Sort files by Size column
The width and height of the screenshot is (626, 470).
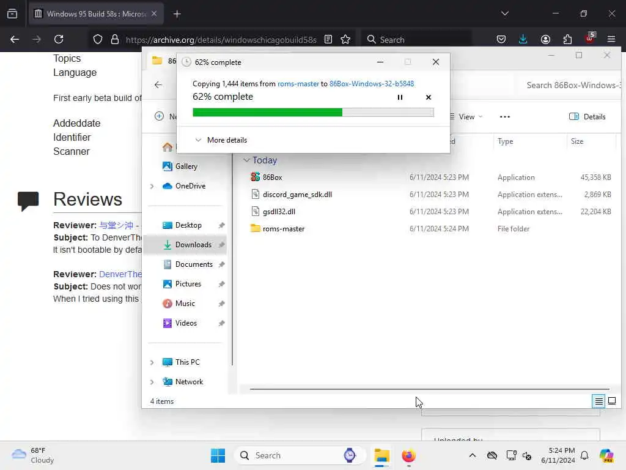pos(591,141)
